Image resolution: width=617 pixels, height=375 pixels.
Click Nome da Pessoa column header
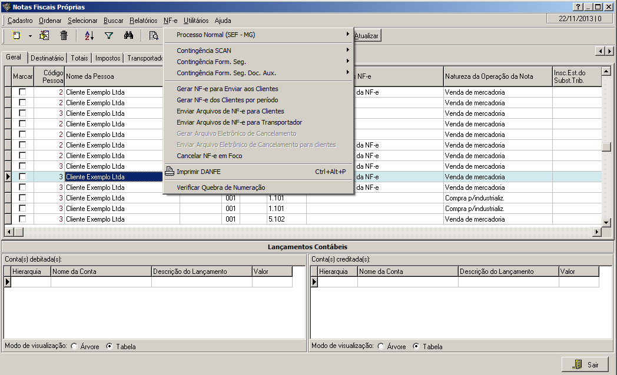(x=89, y=76)
